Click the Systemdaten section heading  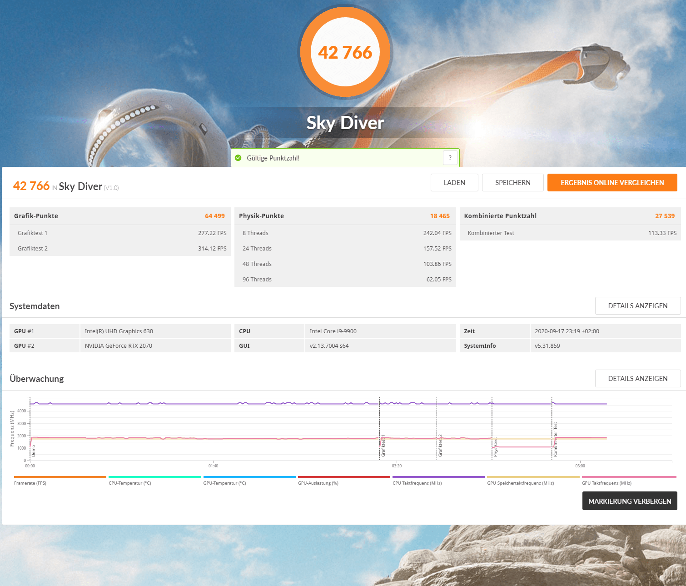pyautogui.click(x=35, y=306)
